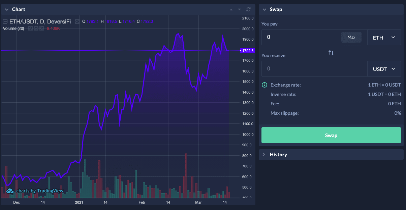The image size is (406, 210).
Task: Click the Mar date axis label
Action: click(x=198, y=203)
